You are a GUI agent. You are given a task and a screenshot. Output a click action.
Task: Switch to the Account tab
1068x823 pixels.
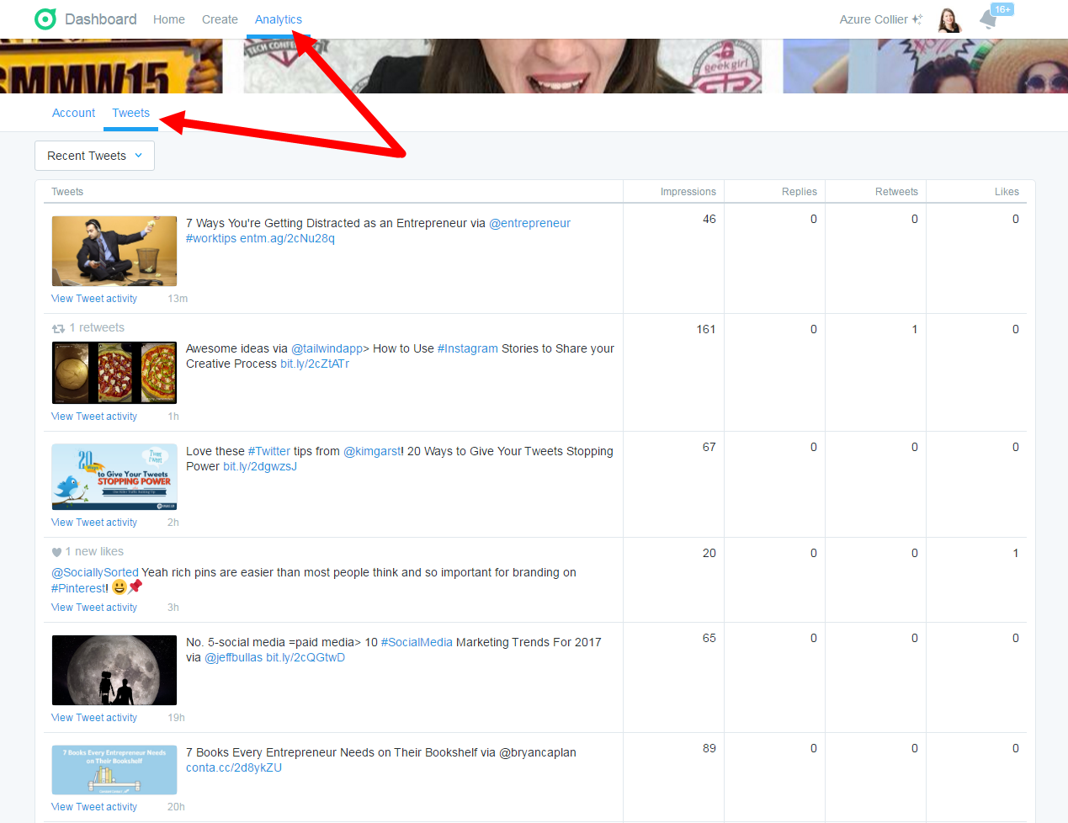[x=74, y=113]
